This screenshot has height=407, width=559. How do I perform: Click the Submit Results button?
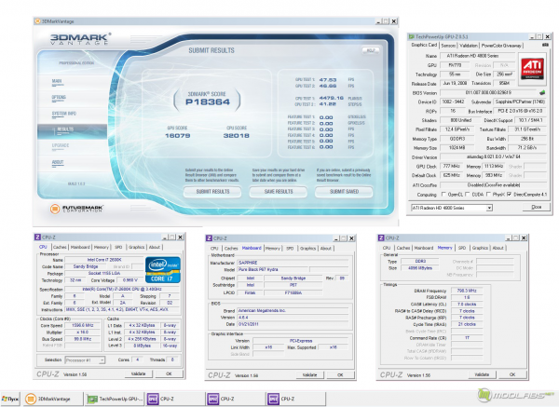click(212, 192)
